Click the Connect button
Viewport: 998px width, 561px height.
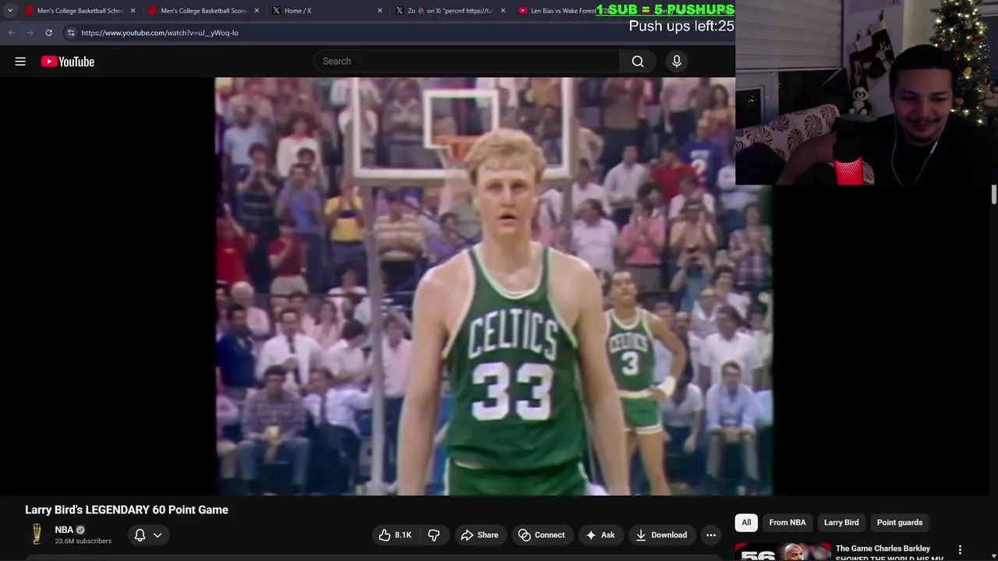[x=542, y=535]
